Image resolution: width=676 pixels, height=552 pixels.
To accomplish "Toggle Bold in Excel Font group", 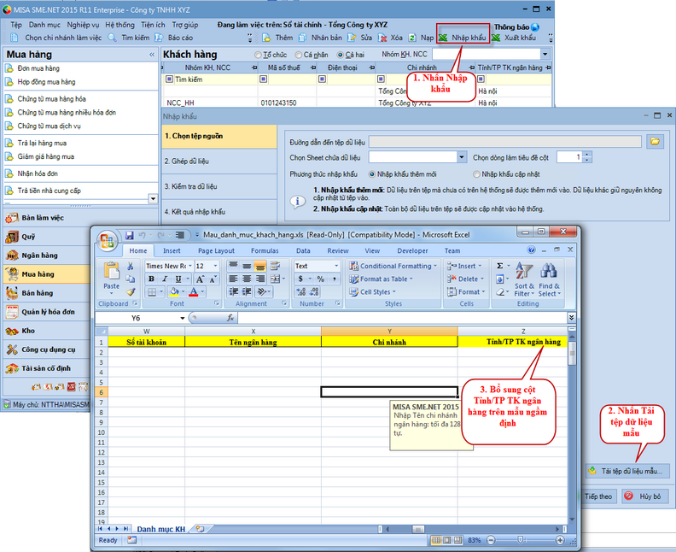I will point(151,279).
